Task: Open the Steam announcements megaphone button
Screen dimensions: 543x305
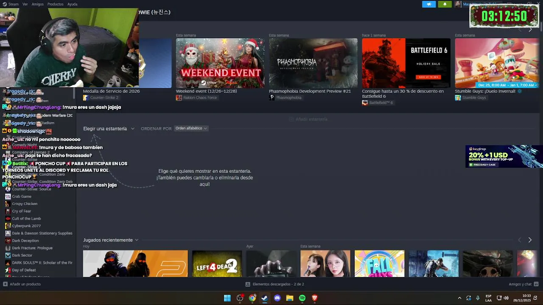Action: pos(429,4)
